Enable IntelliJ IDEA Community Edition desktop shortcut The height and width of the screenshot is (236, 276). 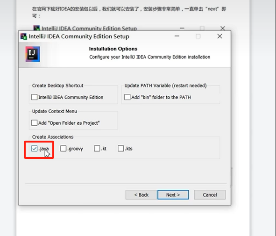pyautogui.click(x=34, y=97)
